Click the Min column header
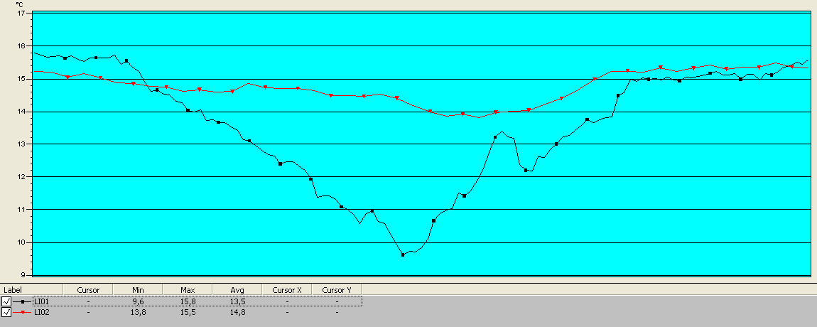The width and height of the screenshot is (817, 327). (138, 289)
